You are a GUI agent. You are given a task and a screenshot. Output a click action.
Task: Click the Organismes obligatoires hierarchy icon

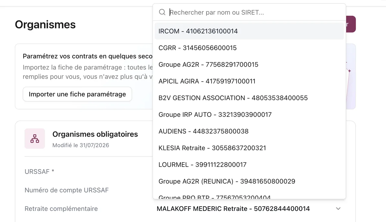tap(35, 138)
